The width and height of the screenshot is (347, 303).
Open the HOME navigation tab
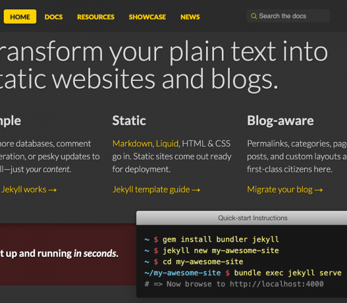(20, 17)
